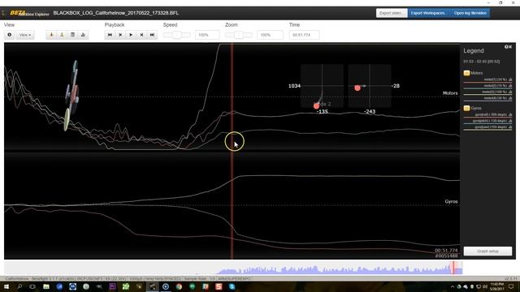The image size is (520, 292).
Task: Click the Time input field
Action: pos(304,35)
